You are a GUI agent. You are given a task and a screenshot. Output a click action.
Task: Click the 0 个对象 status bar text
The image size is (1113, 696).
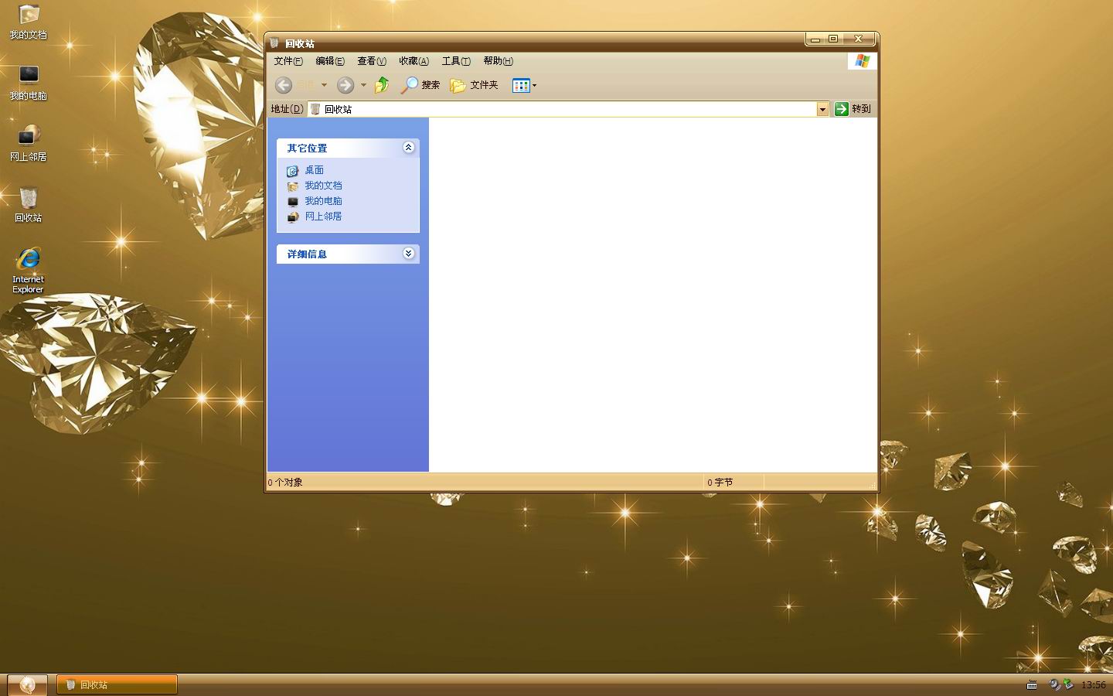coord(285,483)
